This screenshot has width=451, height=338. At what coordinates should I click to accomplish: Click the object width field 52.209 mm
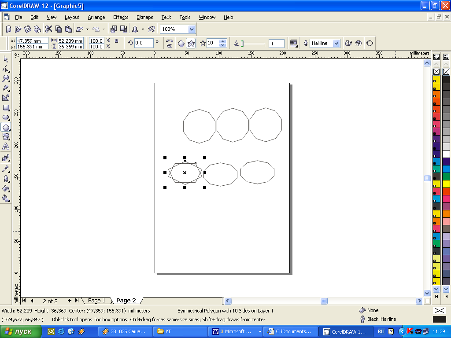[70, 41]
